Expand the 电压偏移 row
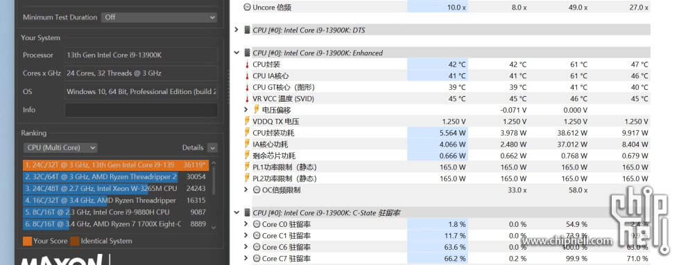679x265 pixels. [x=246, y=110]
